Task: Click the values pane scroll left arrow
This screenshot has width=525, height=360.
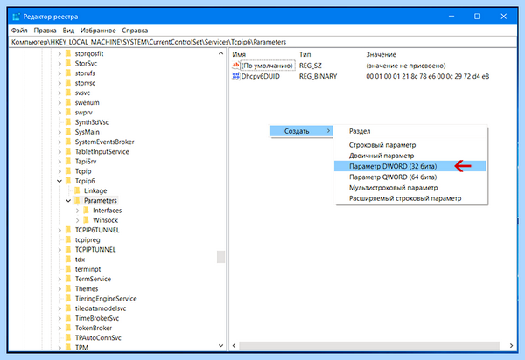Action: pyautogui.click(x=234, y=346)
